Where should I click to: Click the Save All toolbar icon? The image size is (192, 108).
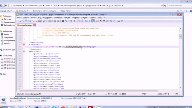[x=29, y=21]
